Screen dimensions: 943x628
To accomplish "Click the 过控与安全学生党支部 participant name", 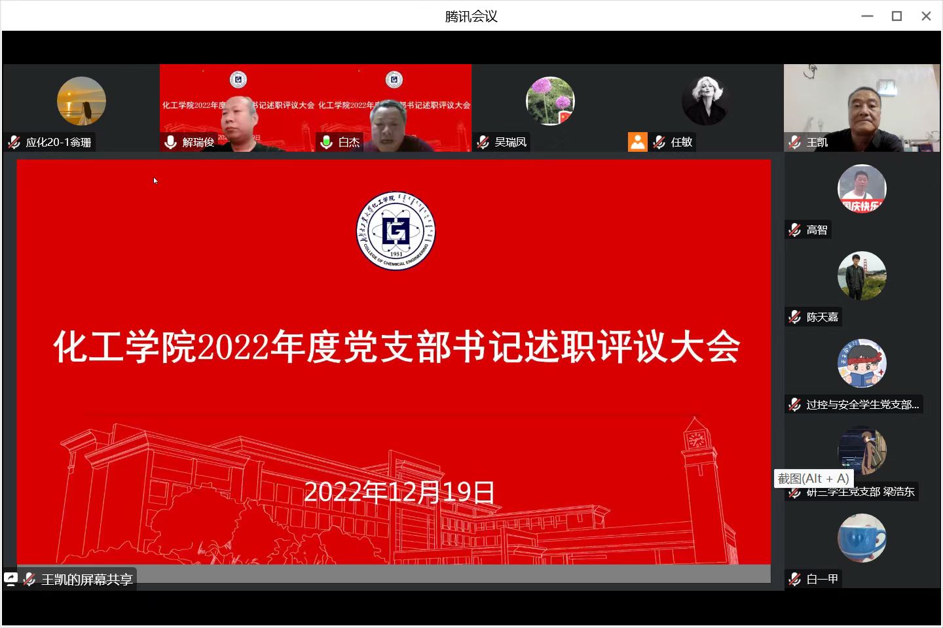I will click(862, 405).
